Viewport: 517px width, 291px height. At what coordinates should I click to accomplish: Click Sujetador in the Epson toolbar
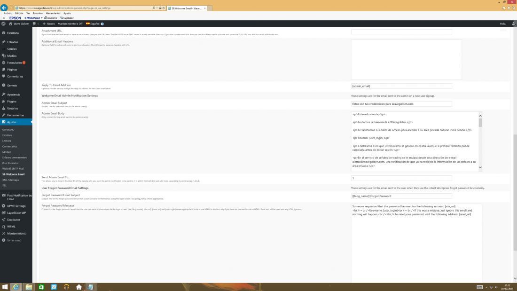pos(67,18)
